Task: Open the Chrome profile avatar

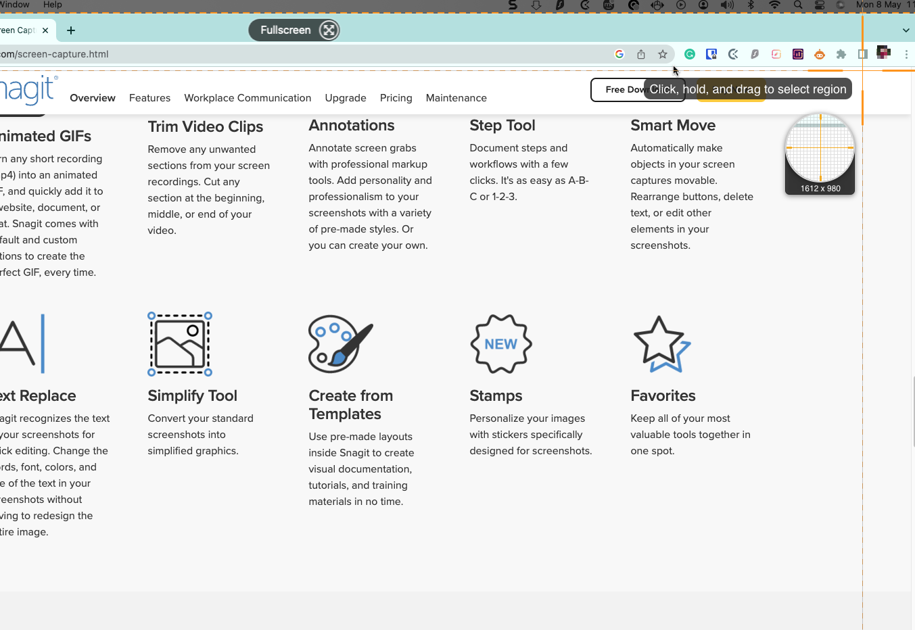Action: coord(883,53)
